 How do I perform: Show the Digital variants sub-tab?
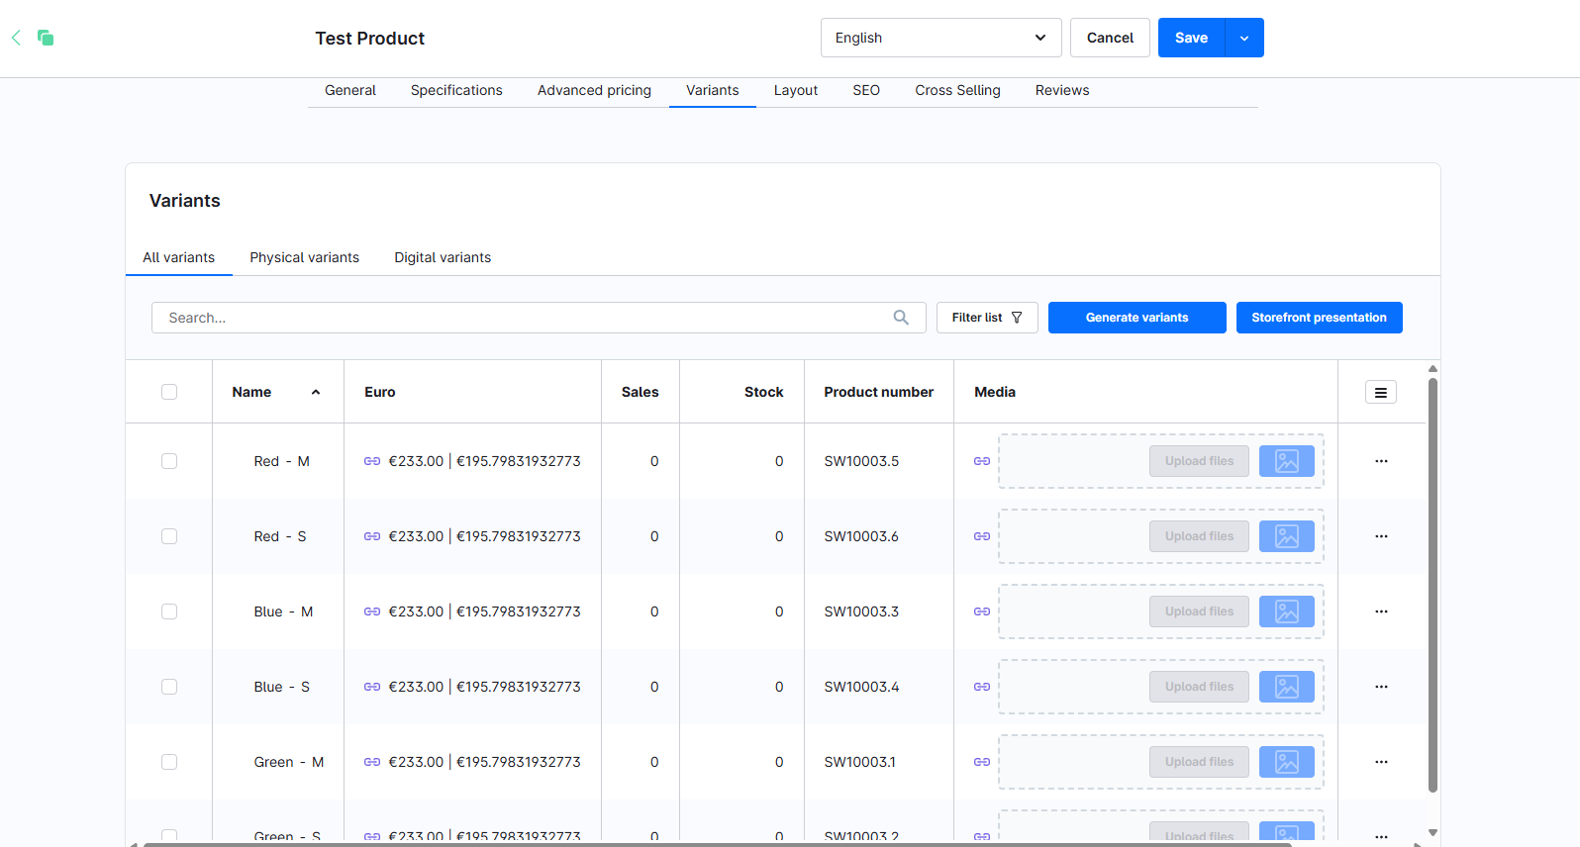pos(443,257)
